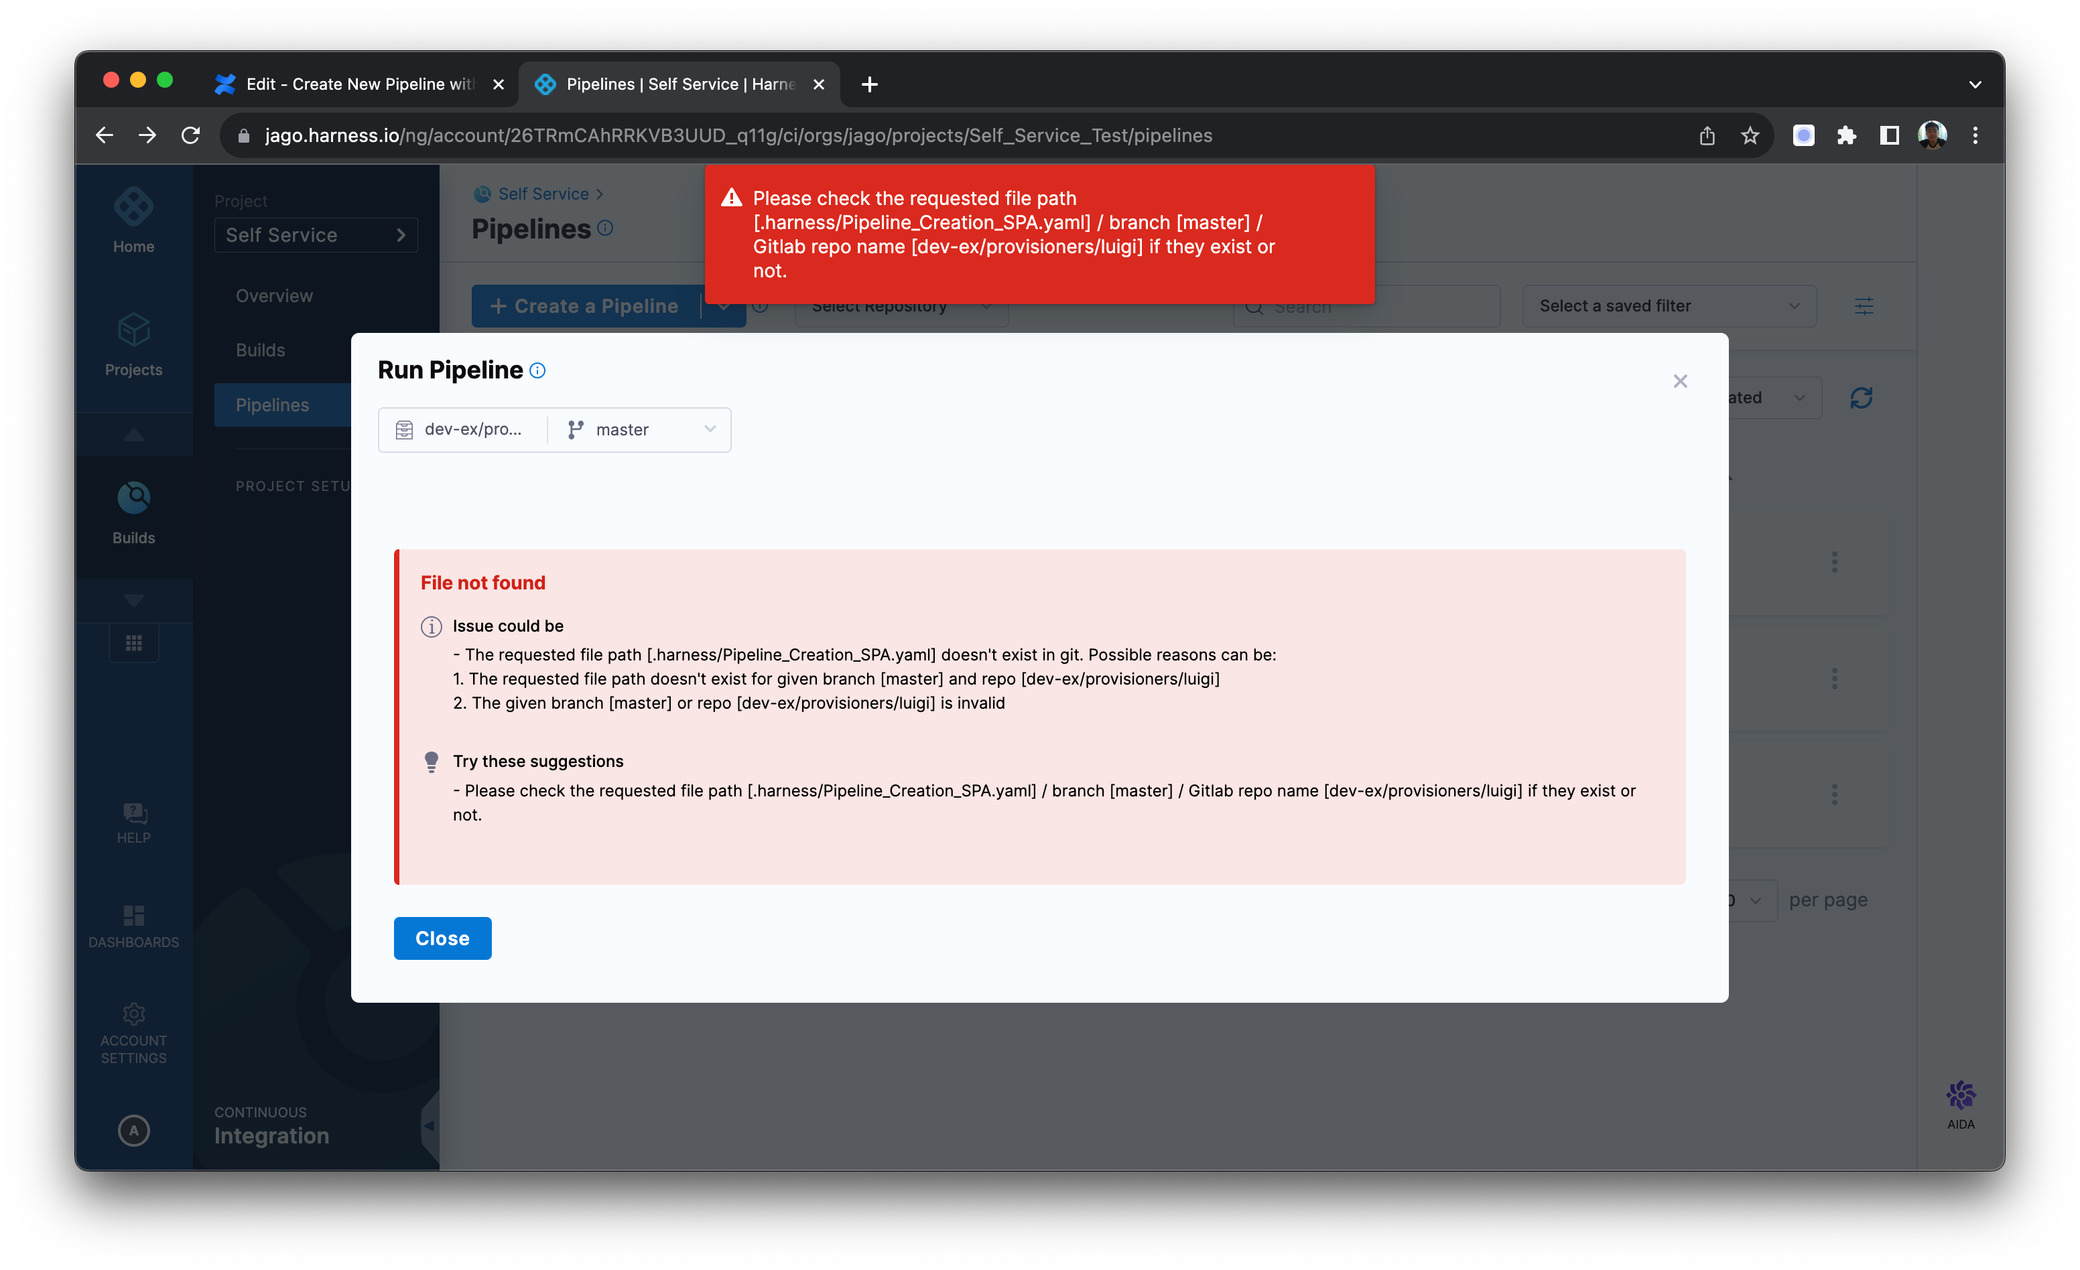This screenshot has width=2080, height=1270.
Task: Click the share page icon
Action: pyautogui.click(x=1706, y=135)
